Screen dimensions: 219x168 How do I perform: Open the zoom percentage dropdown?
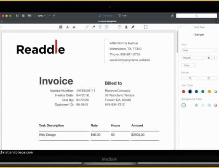41,16
